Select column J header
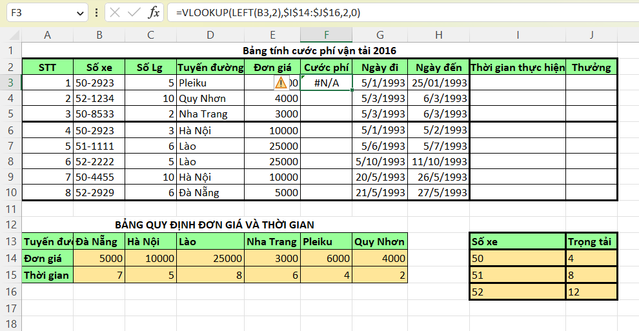This screenshot has width=639, height=331. [591, 35]
